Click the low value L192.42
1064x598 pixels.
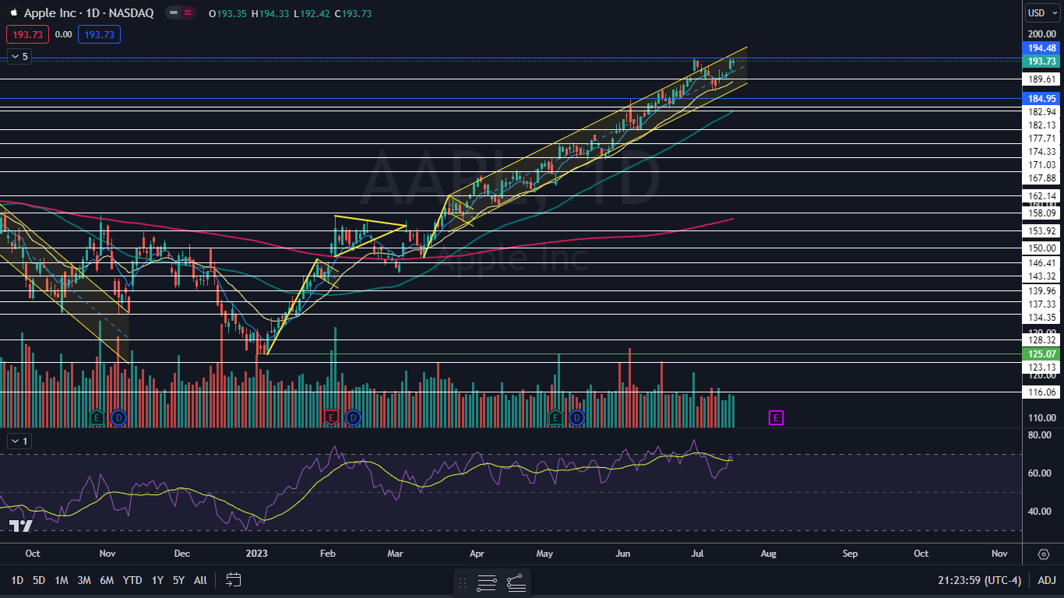coord(312,13)
